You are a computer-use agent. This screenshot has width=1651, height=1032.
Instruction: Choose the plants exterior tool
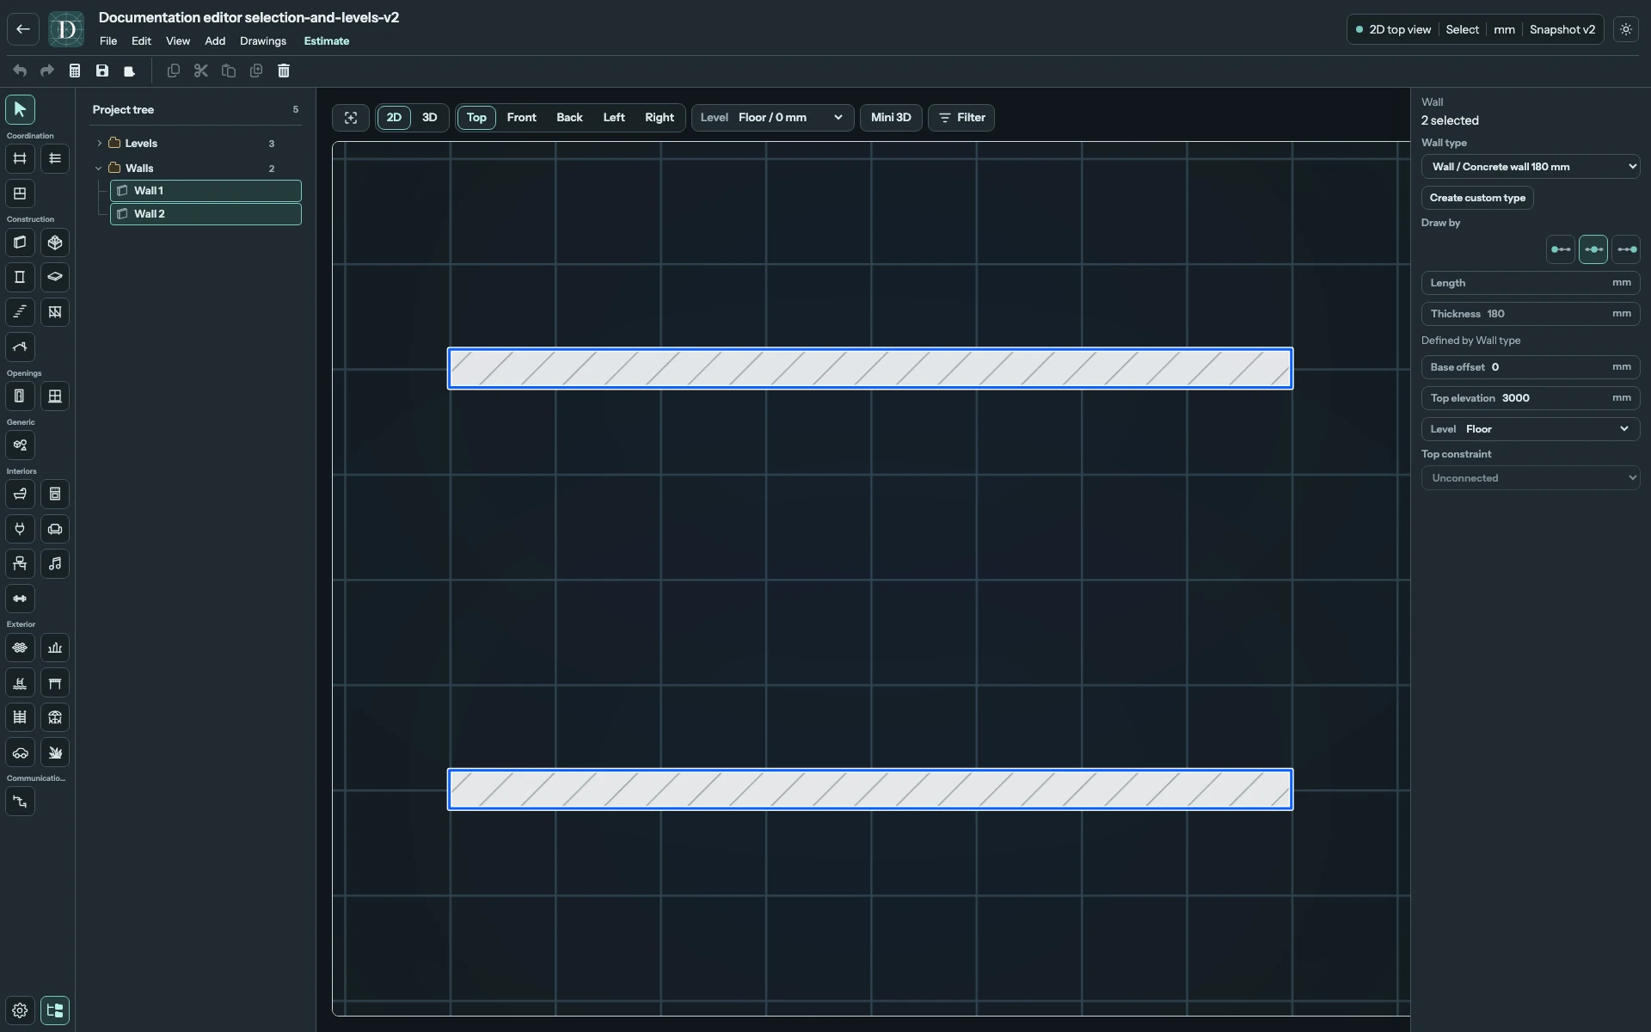point(55,752)
